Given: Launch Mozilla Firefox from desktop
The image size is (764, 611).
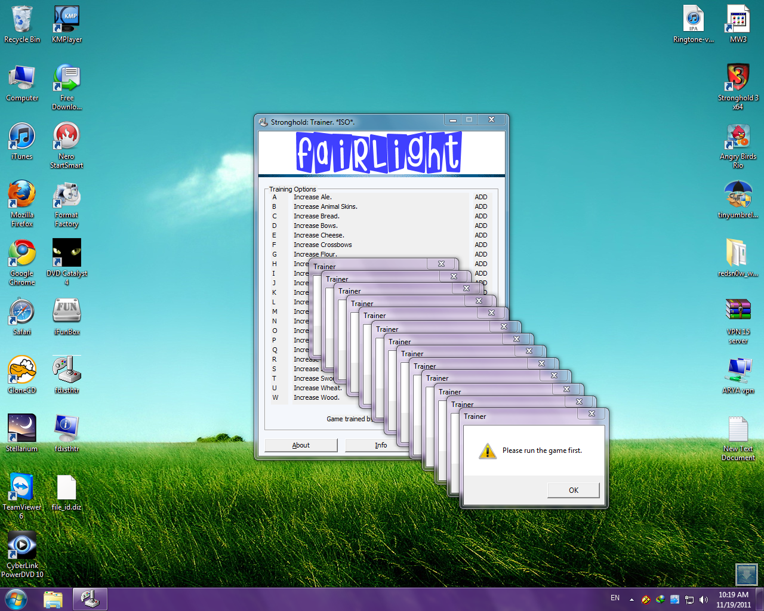Looking at the screenshot, I should coord(22,204).
